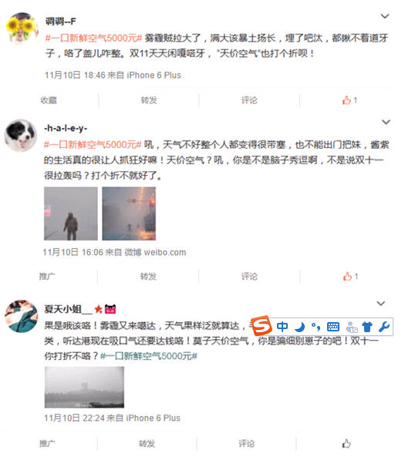Click the Sogou input method S logo

[x=262, y=325]
